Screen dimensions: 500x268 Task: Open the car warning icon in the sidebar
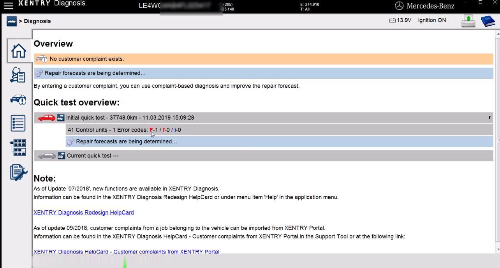coord(18,100)
